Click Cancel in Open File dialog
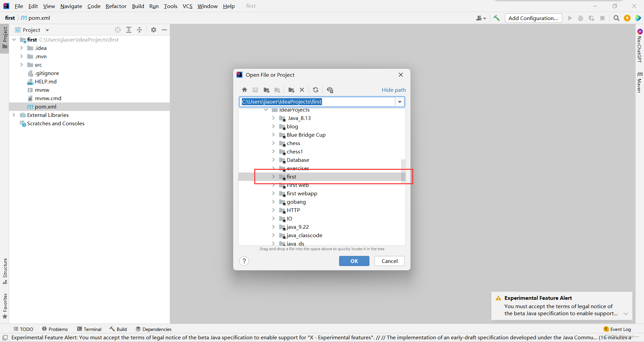 pos(389,261)
